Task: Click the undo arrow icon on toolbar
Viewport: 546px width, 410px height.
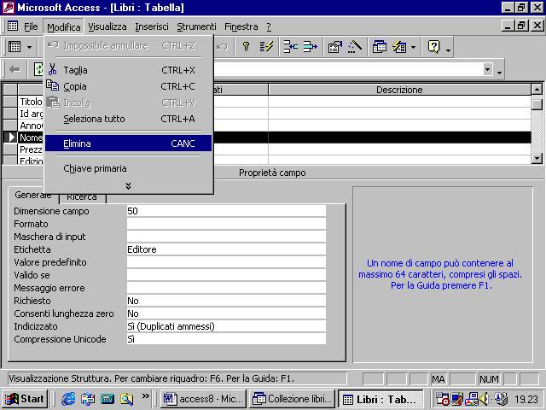Action: (x=222, y=46)
